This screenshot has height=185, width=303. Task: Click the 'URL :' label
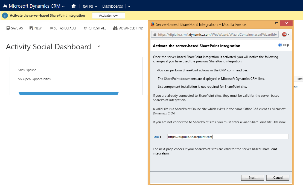[157, 137]
